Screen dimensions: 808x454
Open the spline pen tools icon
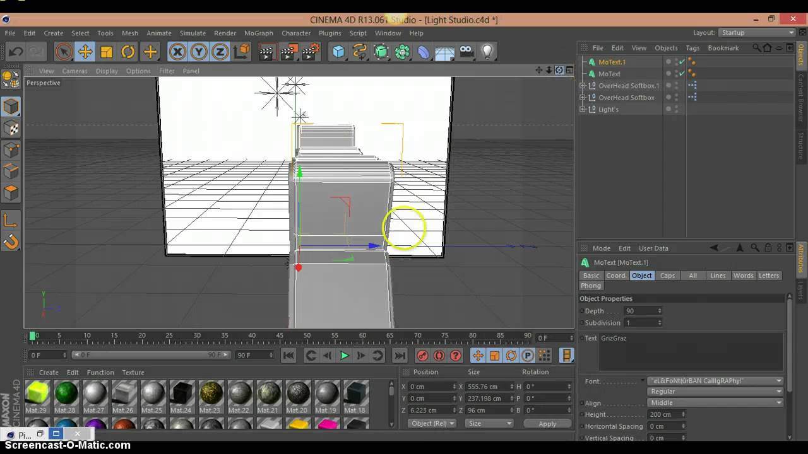pos(360,52)
